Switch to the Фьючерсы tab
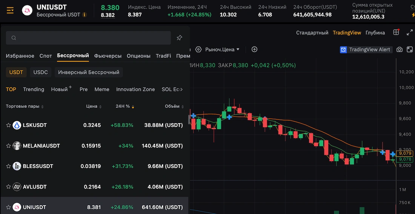The image size is (415, 214). [x=108, y=56]
